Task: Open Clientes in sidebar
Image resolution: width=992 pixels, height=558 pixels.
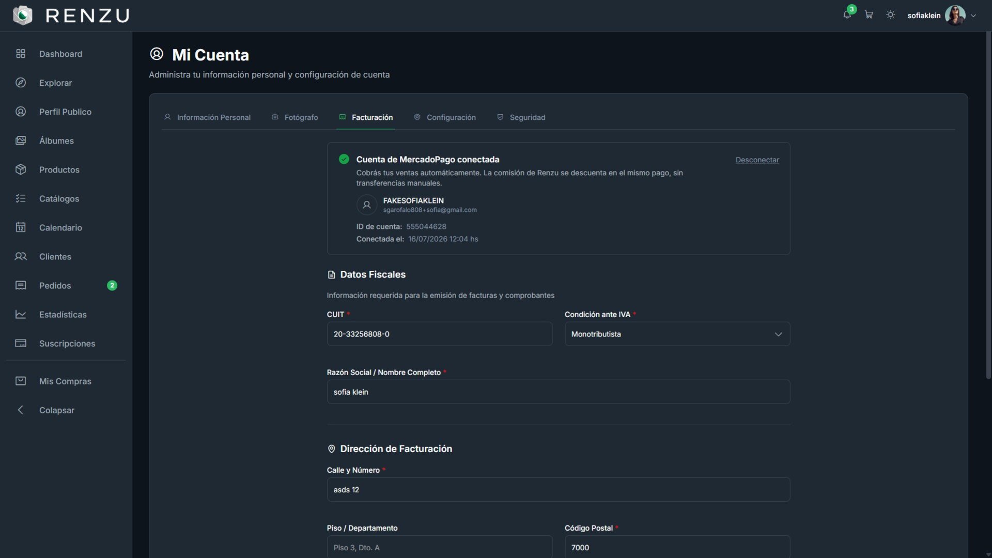Action: pos(66,256)
